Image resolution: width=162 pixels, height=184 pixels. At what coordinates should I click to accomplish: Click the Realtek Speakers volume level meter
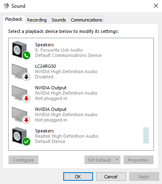click(146, 135)
